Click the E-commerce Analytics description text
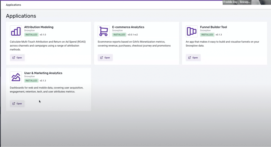The width and height of the screenshot is (271, 147). pos(134,44)
